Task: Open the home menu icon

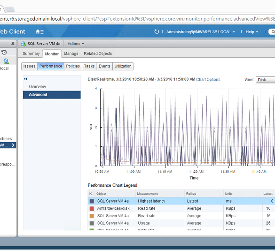Action: 39,32
